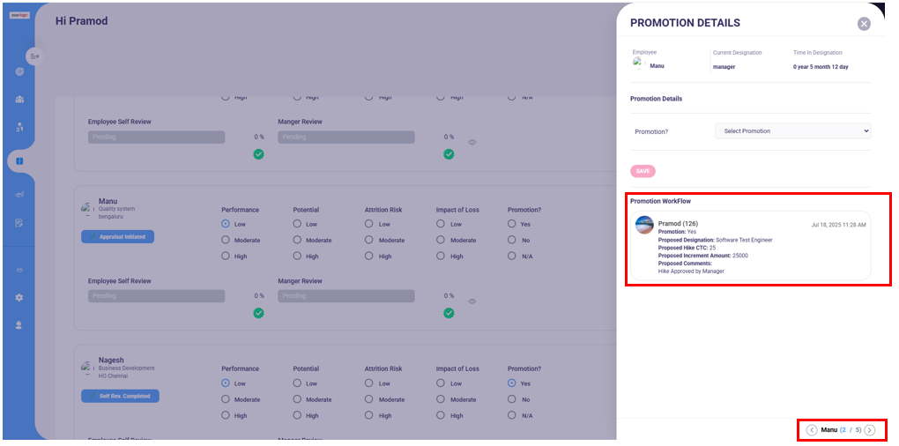Click the PROMOTION DETAILS panel heading
The width and height of the screenshot is (899, 446).
(685, 23)
